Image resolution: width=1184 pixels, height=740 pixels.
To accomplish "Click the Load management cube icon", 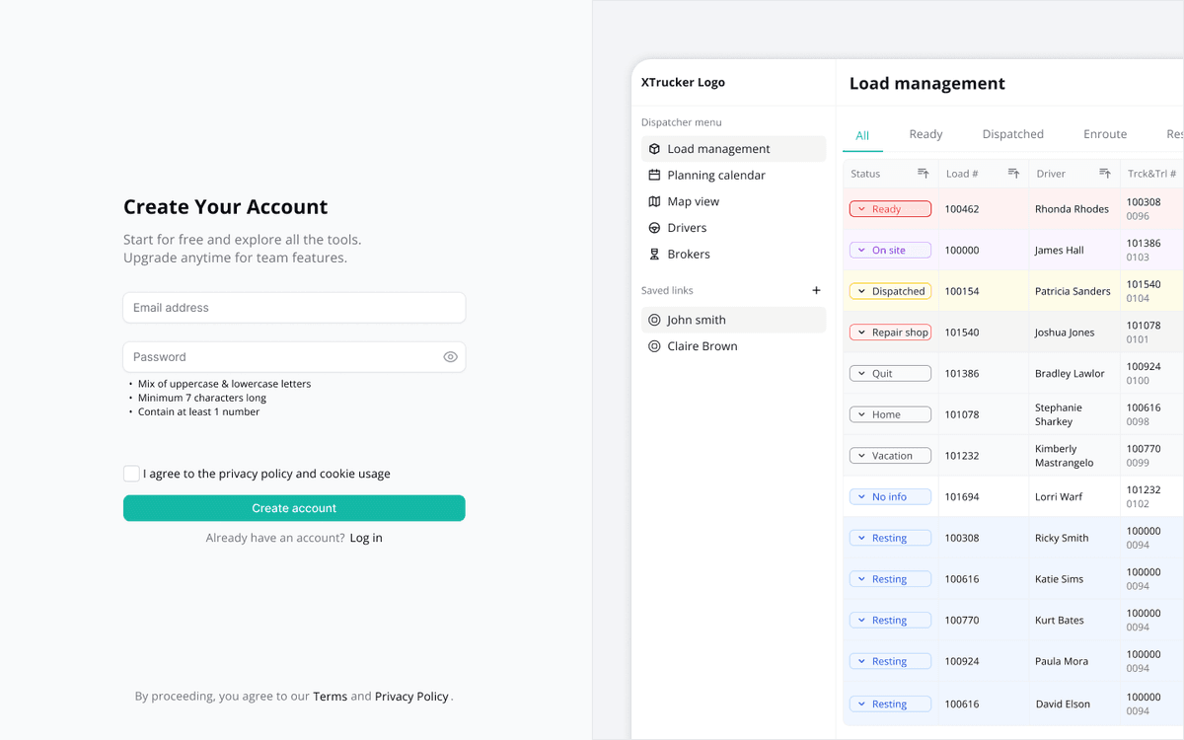I will click(x=654, y=149).
